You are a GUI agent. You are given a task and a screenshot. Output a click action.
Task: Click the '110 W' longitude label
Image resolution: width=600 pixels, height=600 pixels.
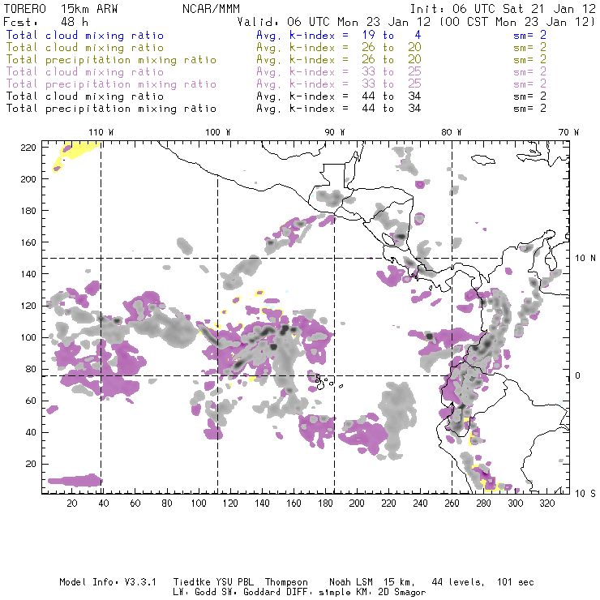coord(101,132)
